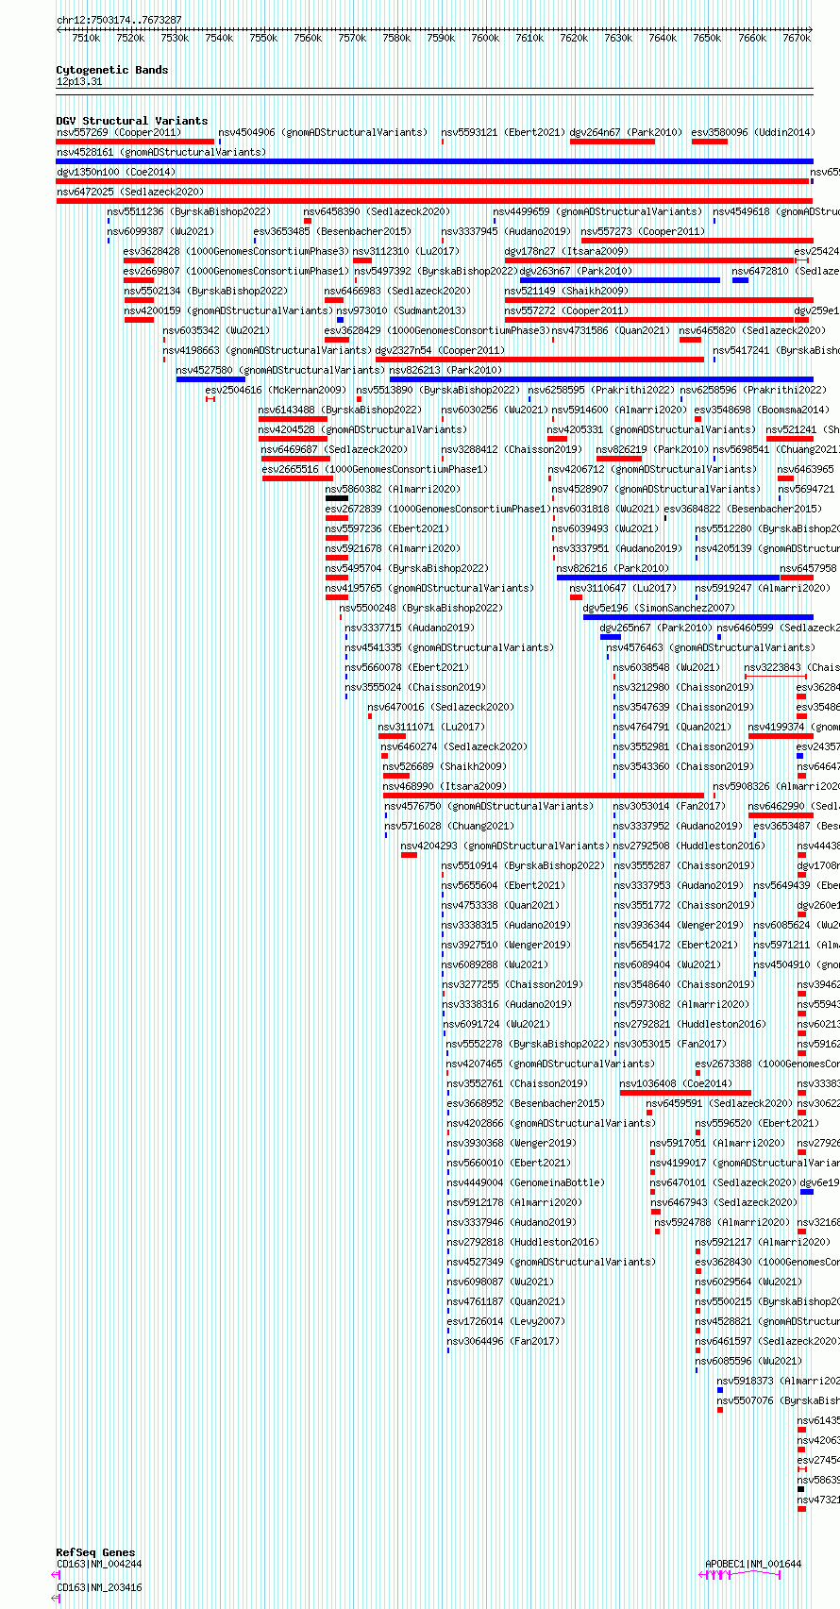Open variant dgv264n67 (Park2010)
This screenshot has width=840, height=1609.
point(626,132)
